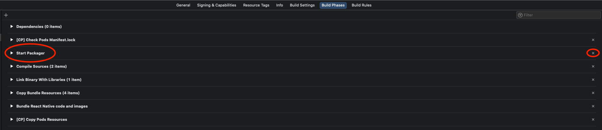
Task: Go to the Build Rules tab
Action: pyautogui.click(x=362, y=5)
